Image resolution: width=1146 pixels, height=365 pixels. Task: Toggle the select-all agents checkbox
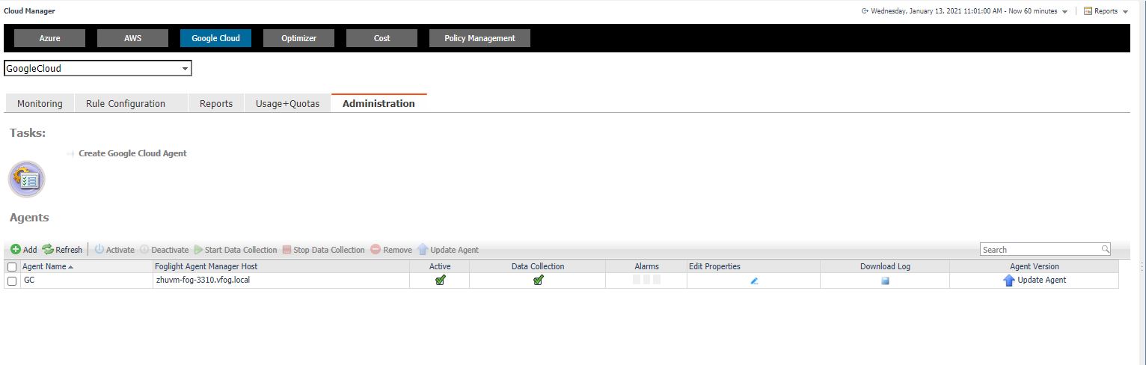point(12,267)
